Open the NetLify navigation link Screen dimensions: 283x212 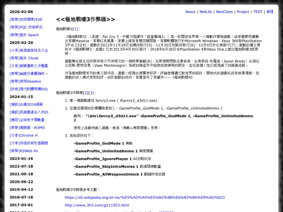pyautogui.click(x=205, y=12)
